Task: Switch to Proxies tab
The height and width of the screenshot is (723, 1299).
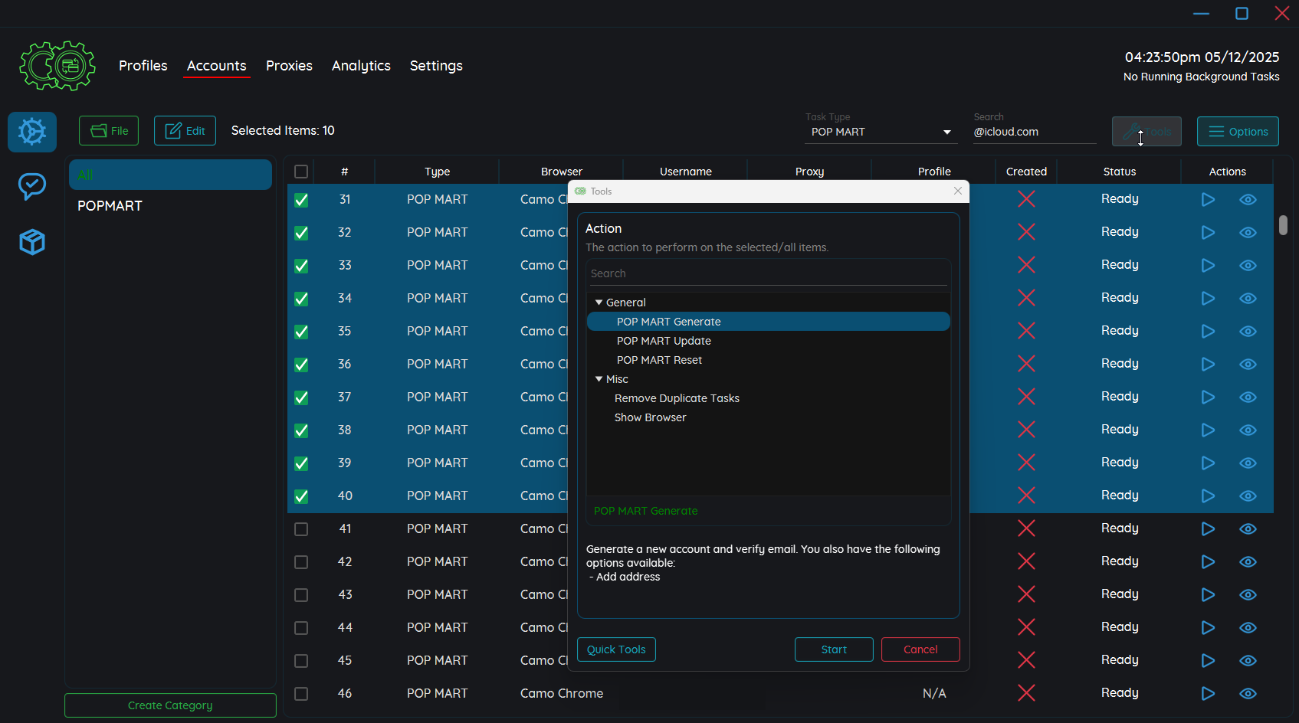Action: (289, 66)
